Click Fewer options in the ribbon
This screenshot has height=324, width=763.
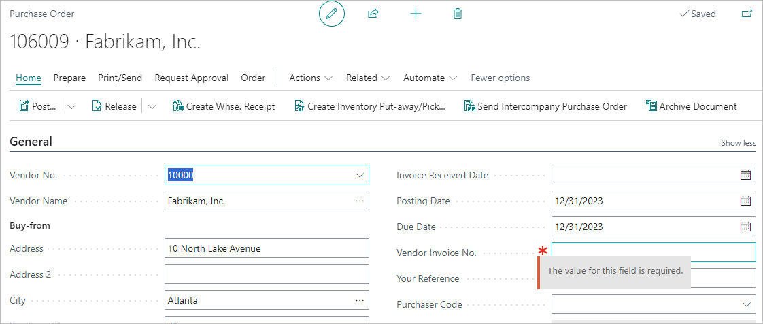(x=501, y=78)
